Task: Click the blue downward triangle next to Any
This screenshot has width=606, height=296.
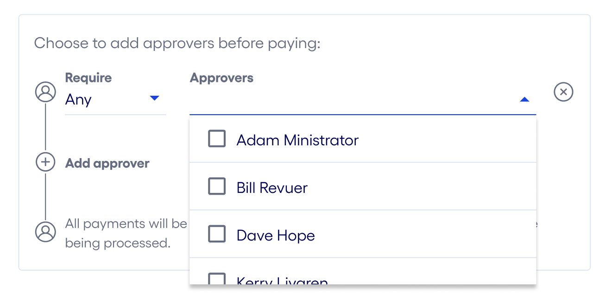Action: [155, 98]
